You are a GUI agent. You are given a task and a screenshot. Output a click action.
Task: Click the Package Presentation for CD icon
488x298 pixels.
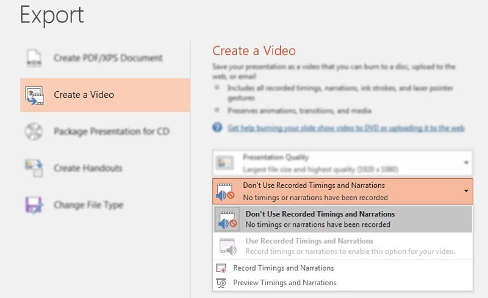(x=35, y=131)
